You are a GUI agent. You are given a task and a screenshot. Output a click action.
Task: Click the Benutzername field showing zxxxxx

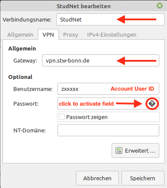click(108, 89)
